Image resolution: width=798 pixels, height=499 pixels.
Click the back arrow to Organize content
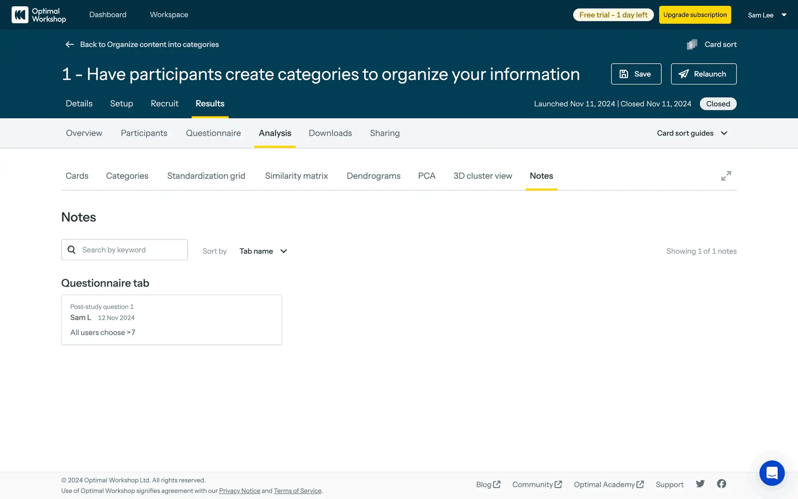click(69, 44)
